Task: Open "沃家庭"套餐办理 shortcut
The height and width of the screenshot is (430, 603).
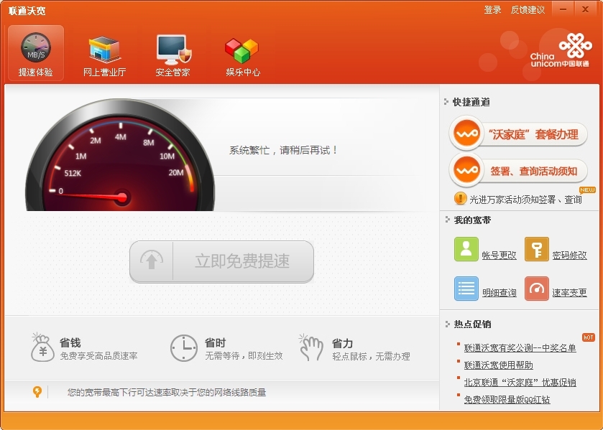Action: (x=518, y=134)
